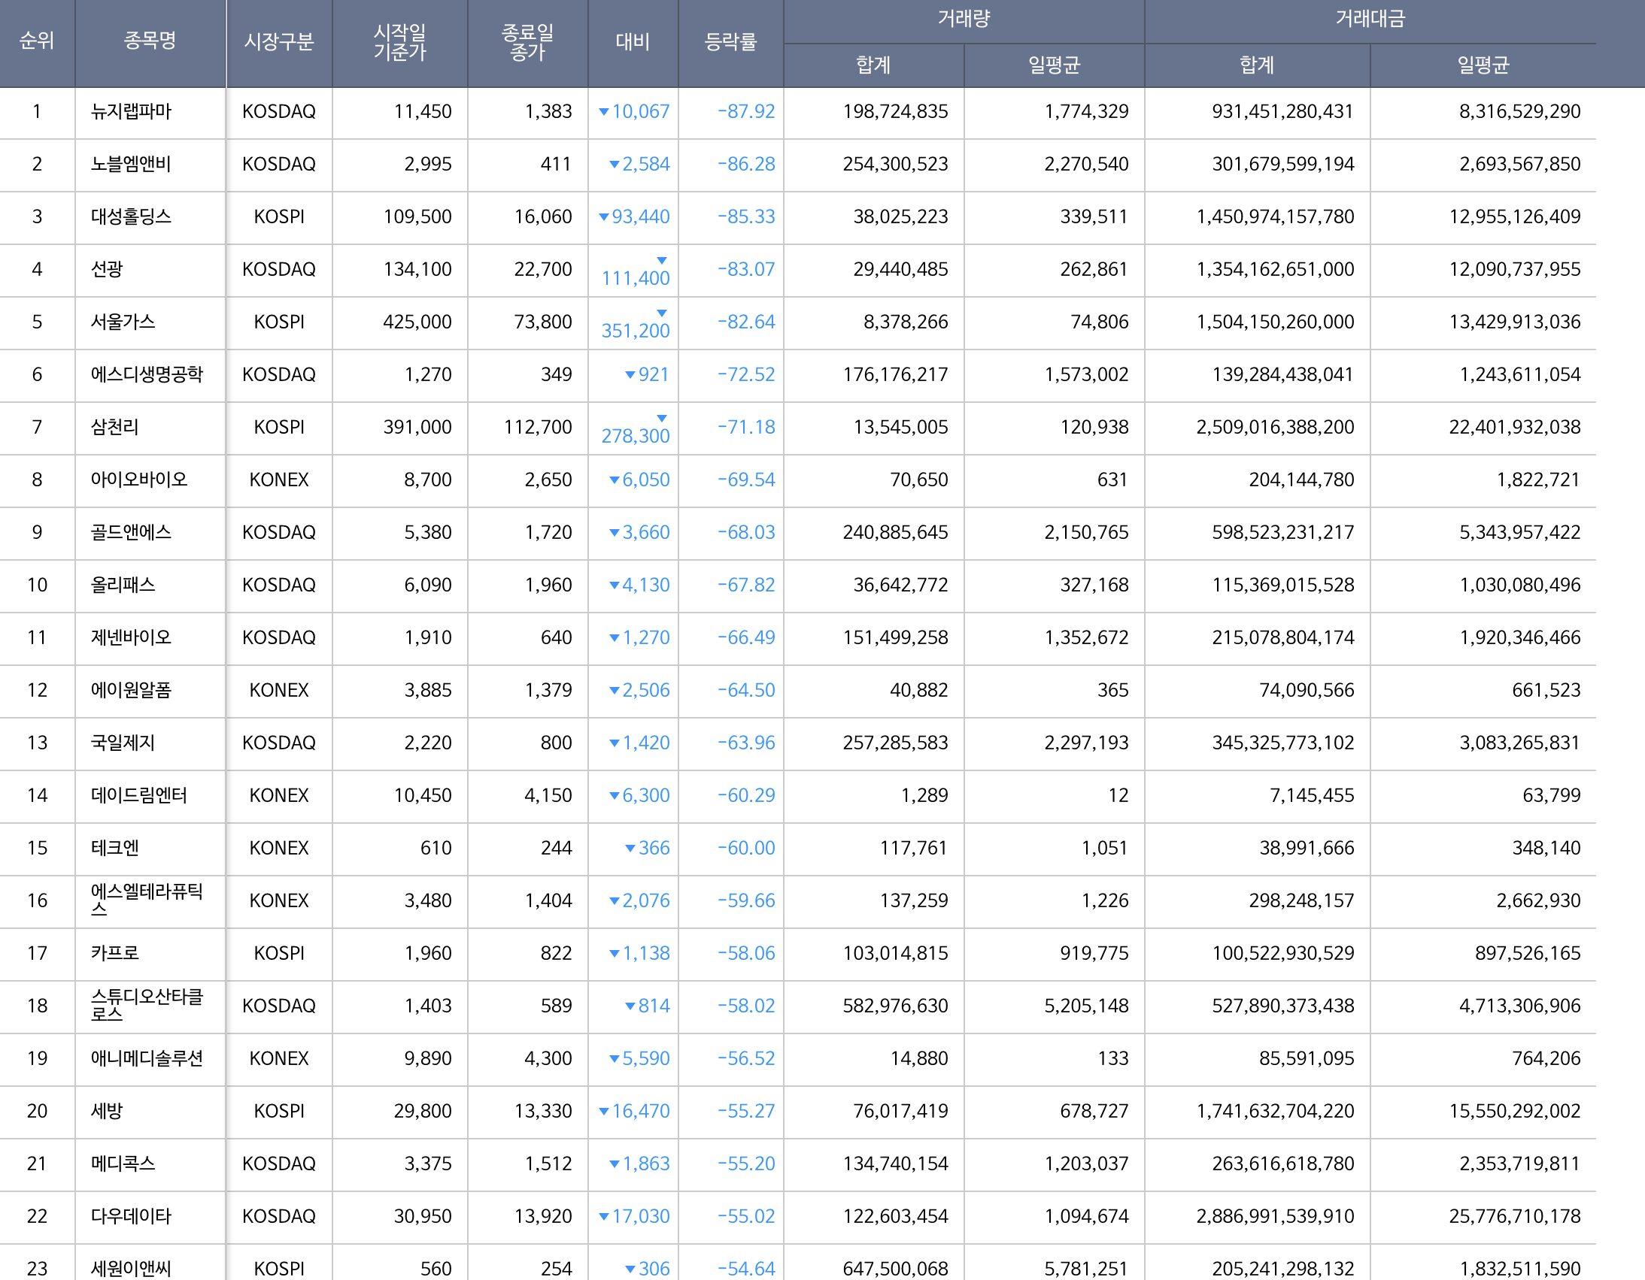Viewport: 1645px width, 1280px height.
Task: Click the 176,176,217 volume total cell
Action: tap(895, 375)
